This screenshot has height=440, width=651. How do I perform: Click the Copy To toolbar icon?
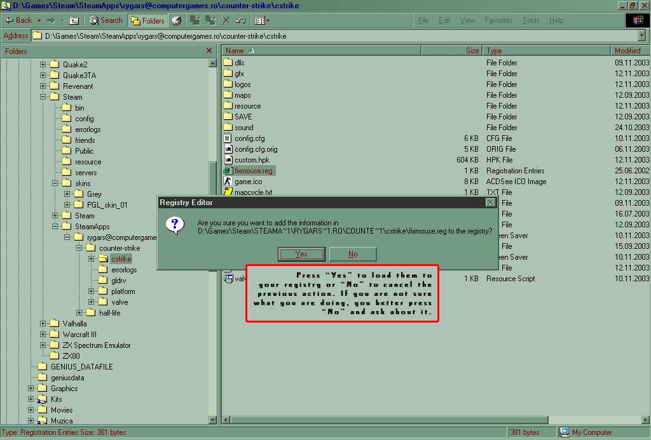tap(210, 20)
